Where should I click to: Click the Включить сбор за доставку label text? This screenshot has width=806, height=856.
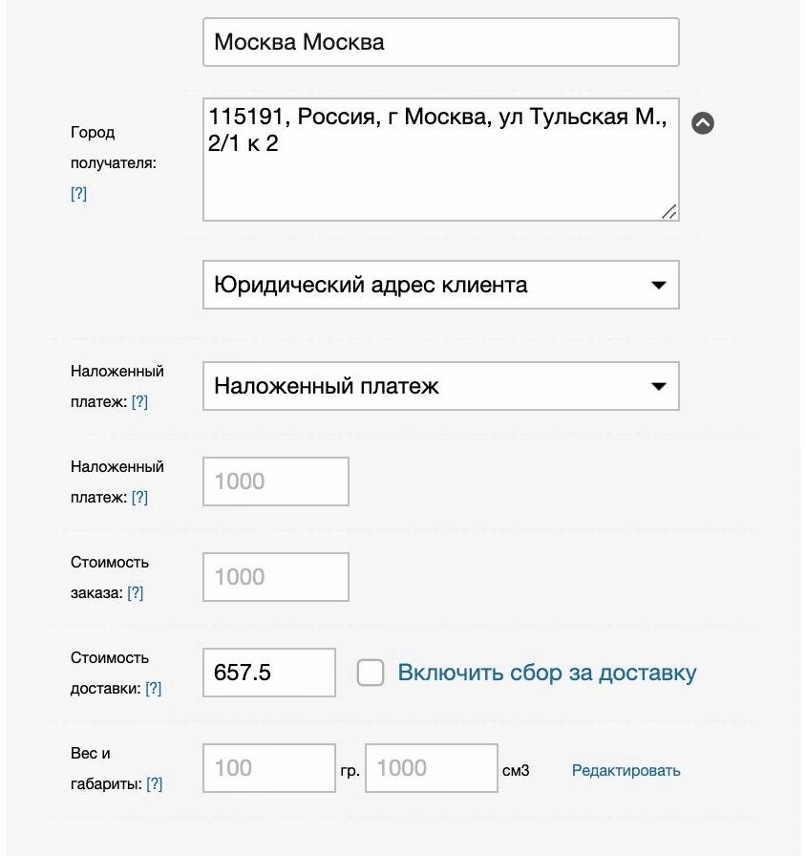coord(547,673)
